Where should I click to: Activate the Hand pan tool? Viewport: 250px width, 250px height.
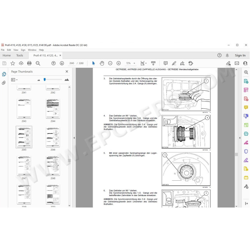(x=102, y=63)
